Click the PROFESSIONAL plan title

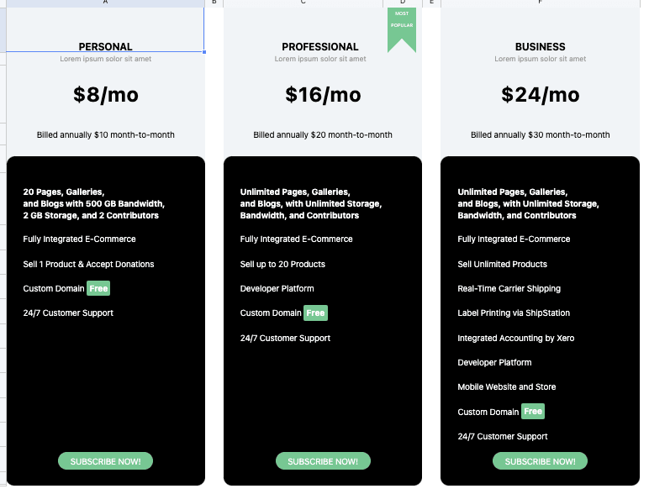pos(320,47)
